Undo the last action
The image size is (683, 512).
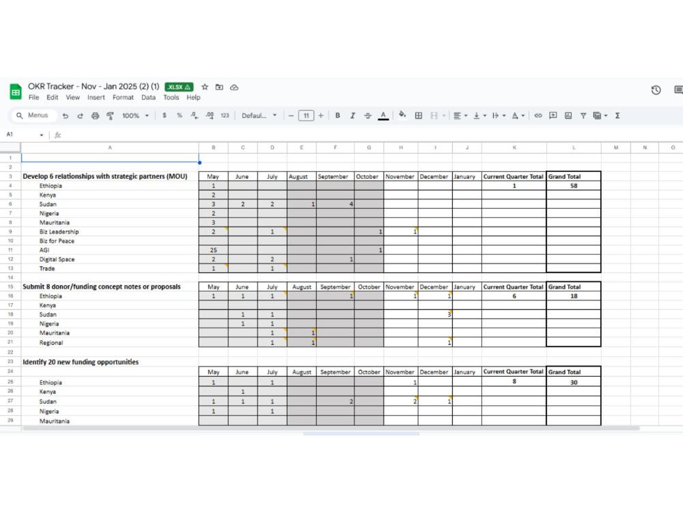coord(66,116)
